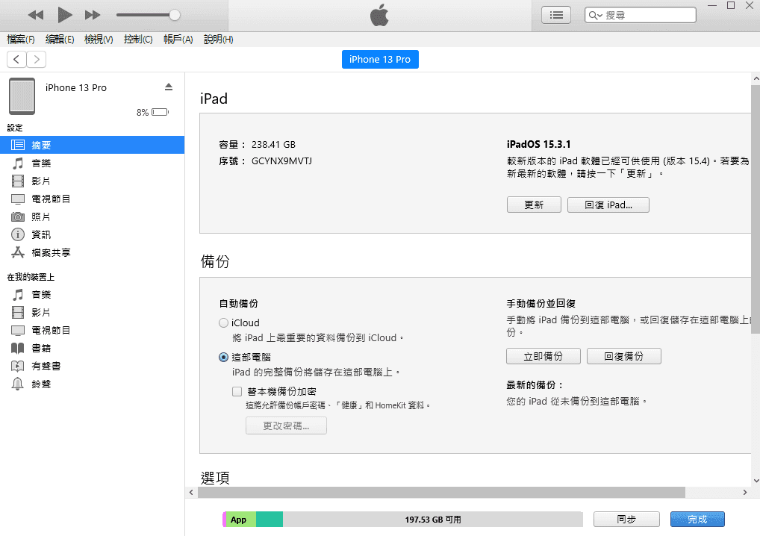Image resolution: width=760 pixels, height=536 pixels.
Task: Select This Computer backup radio option
Action: pyautogui.click(x=223, y=358)
